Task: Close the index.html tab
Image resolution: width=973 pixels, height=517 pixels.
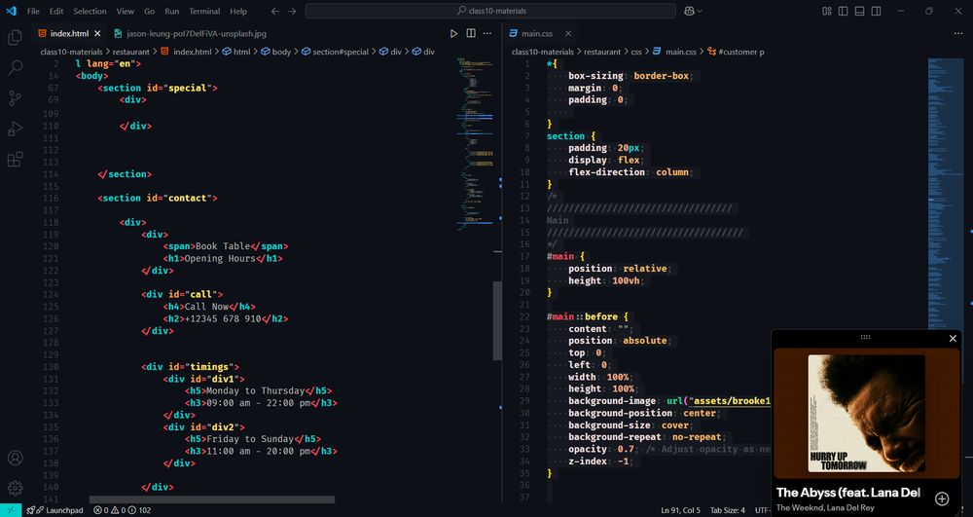Action: [x=97, y=33]
